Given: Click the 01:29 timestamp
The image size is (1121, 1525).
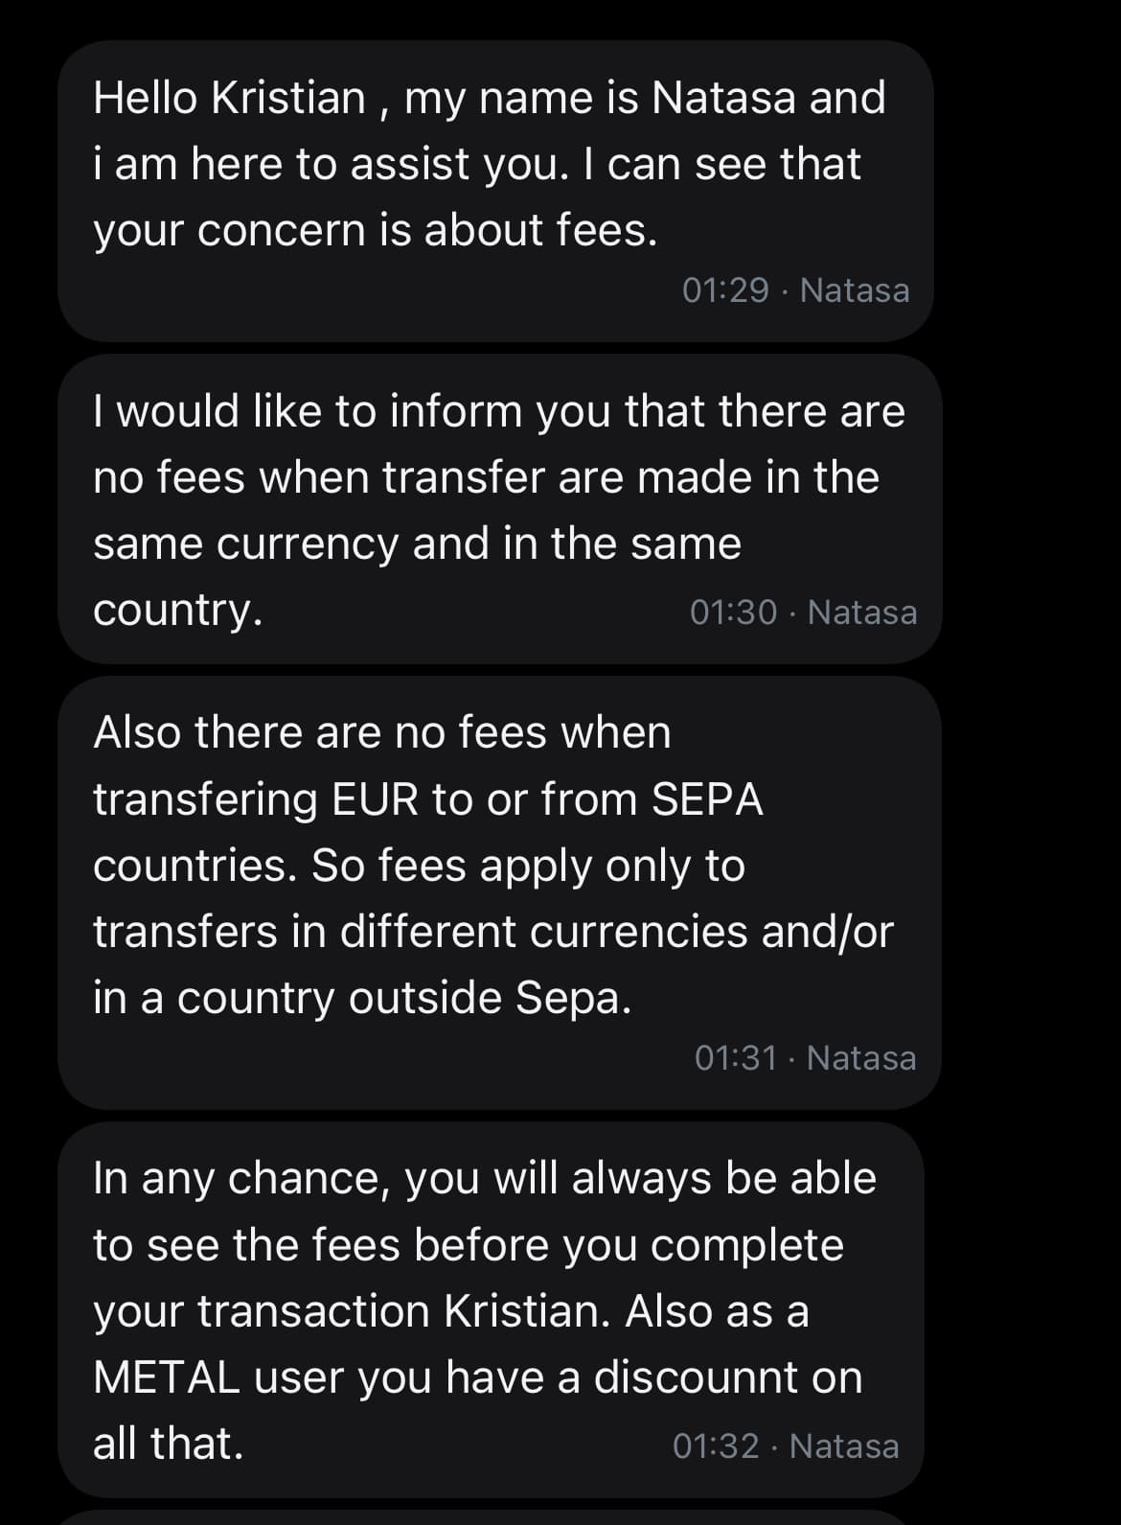Looking at the screenshot, I should [725, 289].
